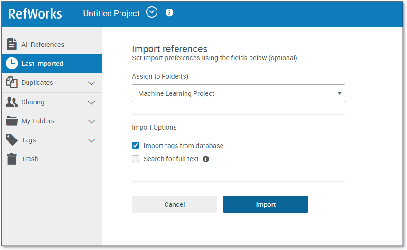Viewport: 407px width, 250px height.
Task: Expand the Duplicates section chevron
Action: [92, 83]
